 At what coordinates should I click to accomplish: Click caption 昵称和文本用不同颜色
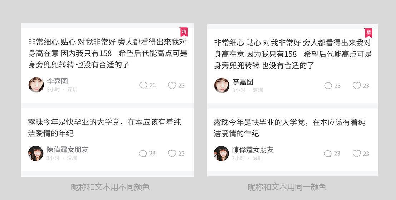(110, 187)
